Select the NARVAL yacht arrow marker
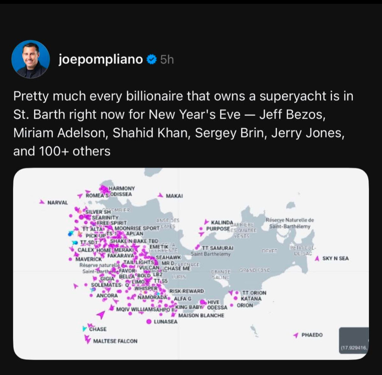 tap(42, 202)
